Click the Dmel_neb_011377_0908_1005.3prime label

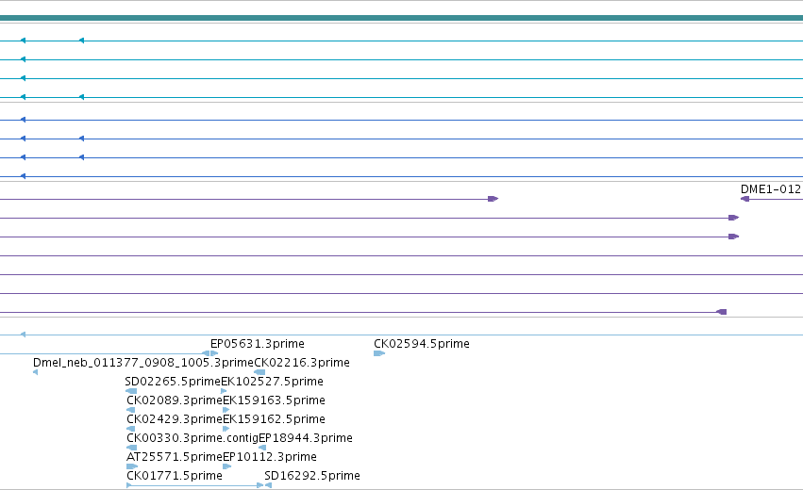pos(143,363)
